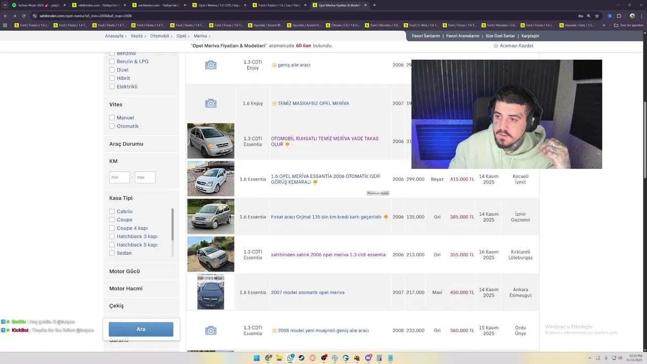Click the KM max input field
Image resolution: width=647 pixels, height=364 pixels.
(x=145, y=177)
